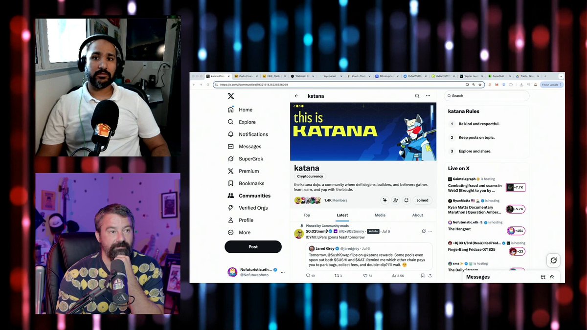Join The Hangout space with +101 listeners
587x330 pixels.
516,231
